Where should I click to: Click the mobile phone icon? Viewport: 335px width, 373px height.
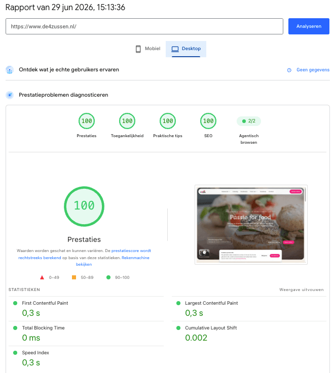138,49
